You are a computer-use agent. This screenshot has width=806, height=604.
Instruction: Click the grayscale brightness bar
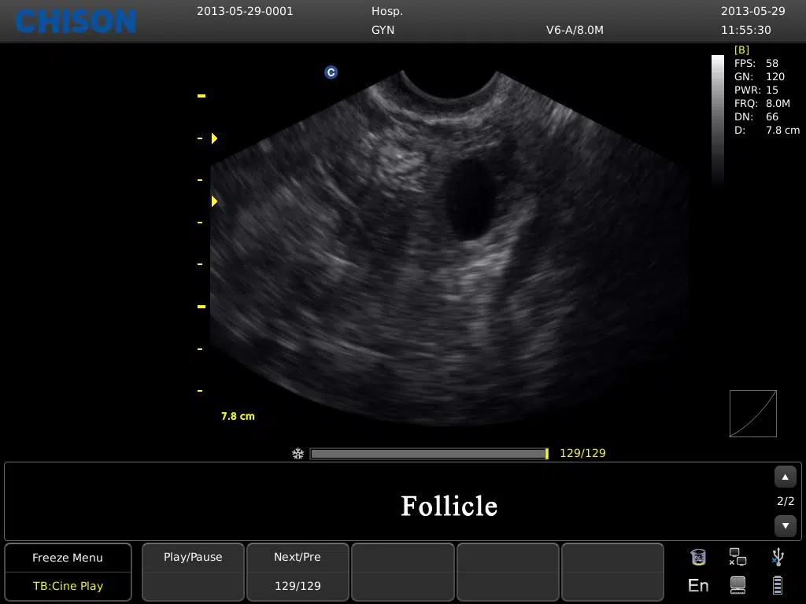click(x=718, y=118)
